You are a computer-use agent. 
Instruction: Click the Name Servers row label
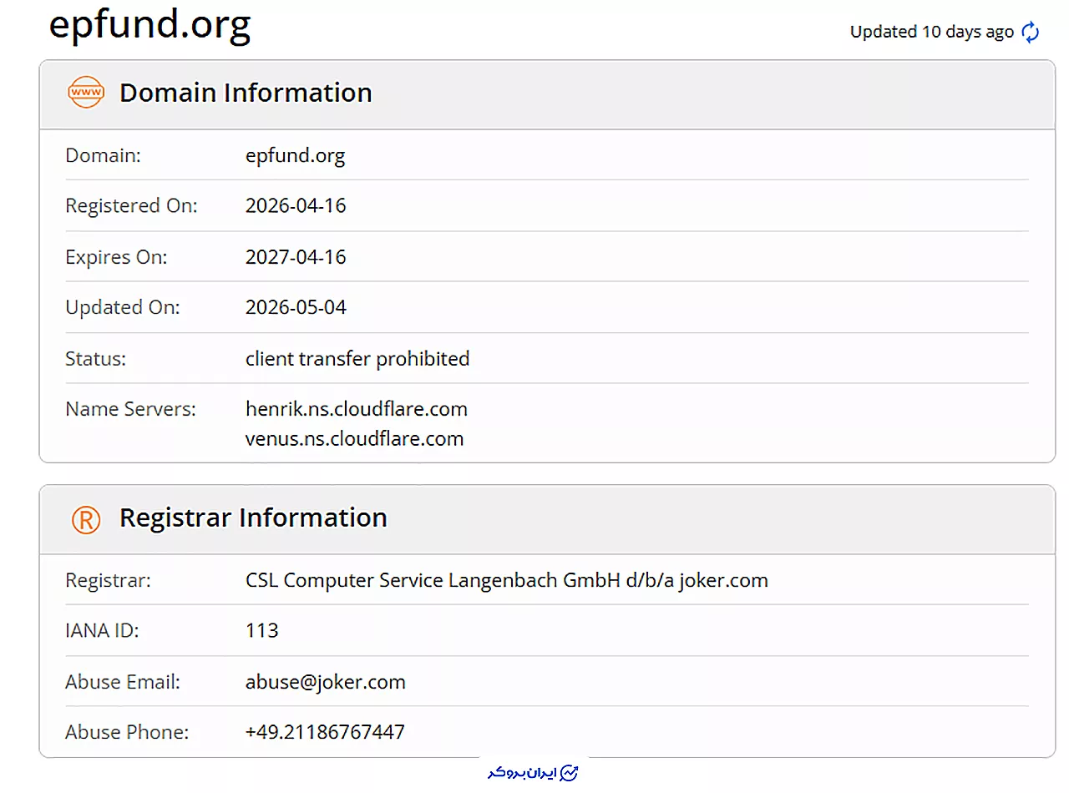tap(130, 409)
